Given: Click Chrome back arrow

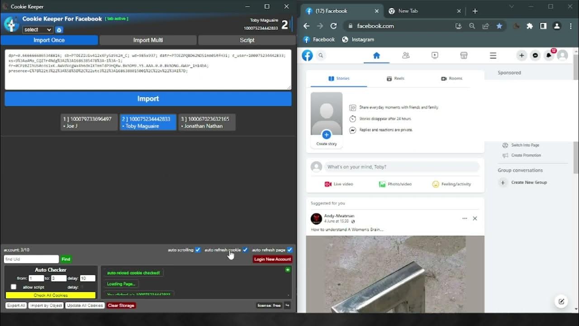Looking at the screenshot, I should point(306,26).
